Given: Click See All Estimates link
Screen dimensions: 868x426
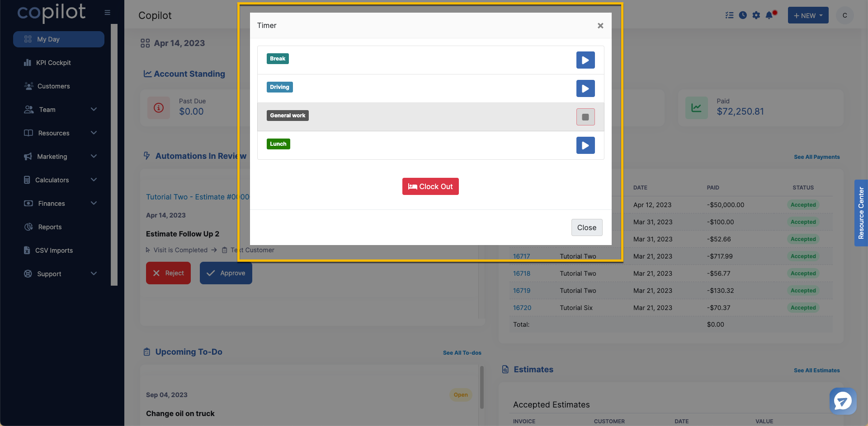Looking at the screenshot, I should coord(817,370).
